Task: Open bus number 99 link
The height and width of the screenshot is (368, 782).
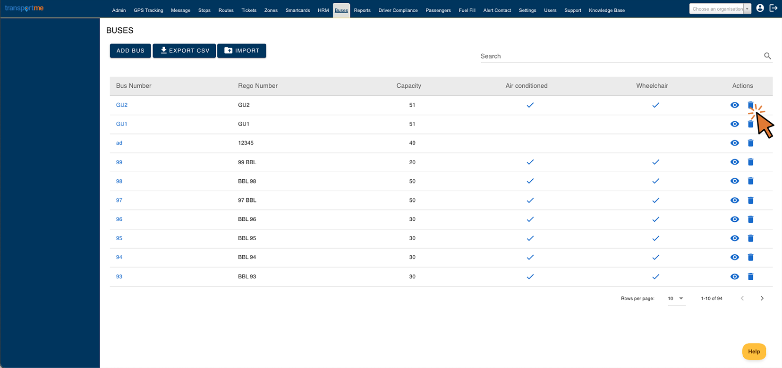Action: point(119,162)
